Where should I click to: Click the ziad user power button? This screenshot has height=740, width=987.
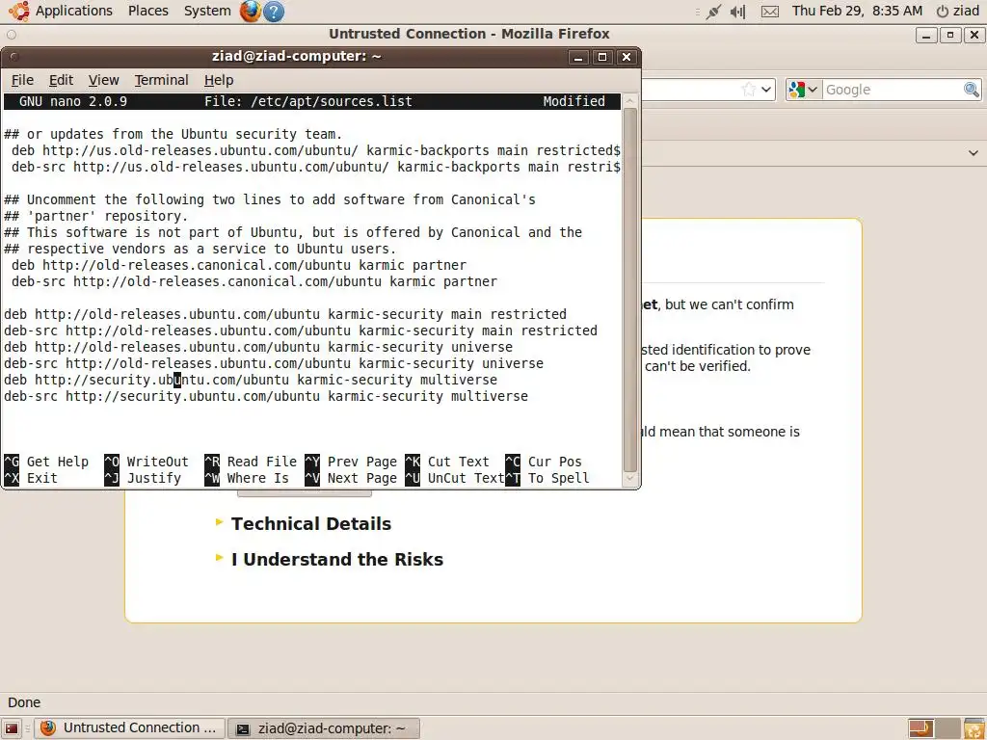958,11
